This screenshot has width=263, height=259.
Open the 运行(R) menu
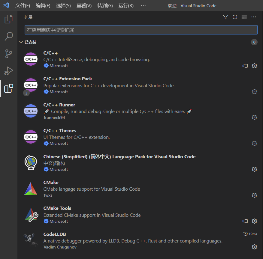tap(126, 6)
